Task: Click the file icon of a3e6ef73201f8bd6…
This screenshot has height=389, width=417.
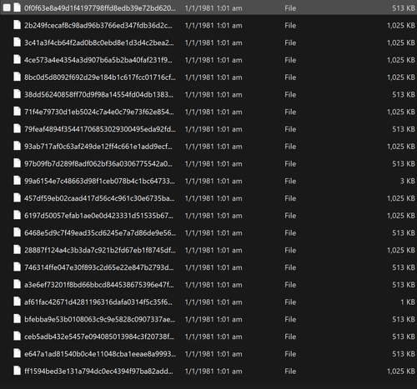Action: pyautogui.click(x=18, y=284)
